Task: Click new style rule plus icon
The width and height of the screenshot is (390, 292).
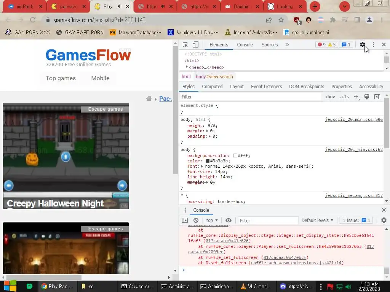Action: coord(356,97)
